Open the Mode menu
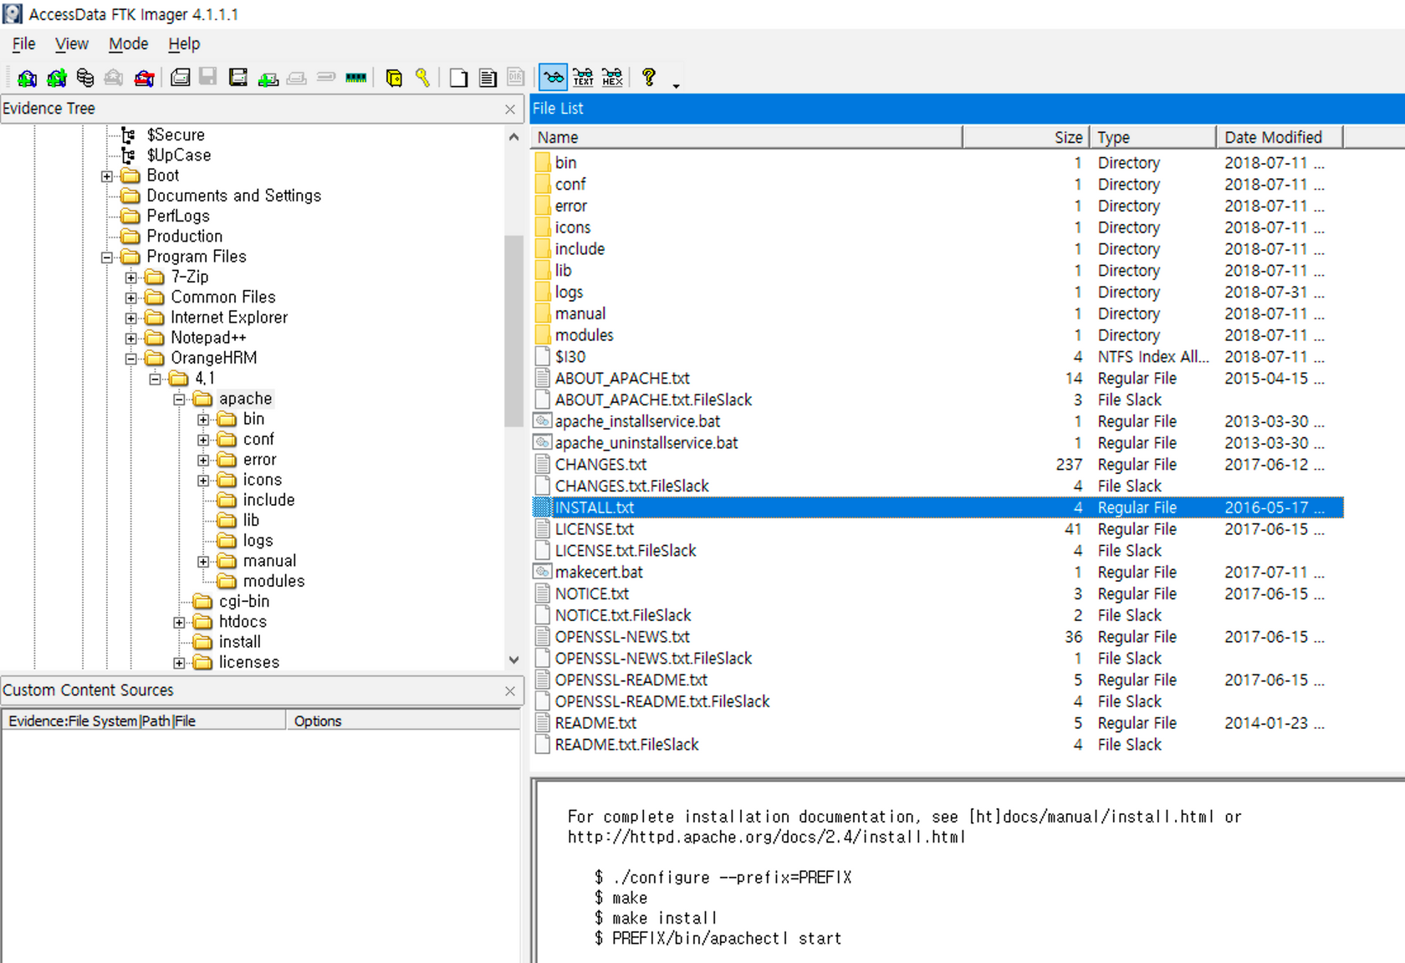 (x=128, y=43)
